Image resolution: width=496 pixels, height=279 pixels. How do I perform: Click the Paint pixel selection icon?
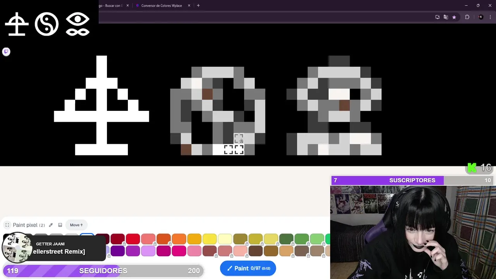tap(7, 225)
